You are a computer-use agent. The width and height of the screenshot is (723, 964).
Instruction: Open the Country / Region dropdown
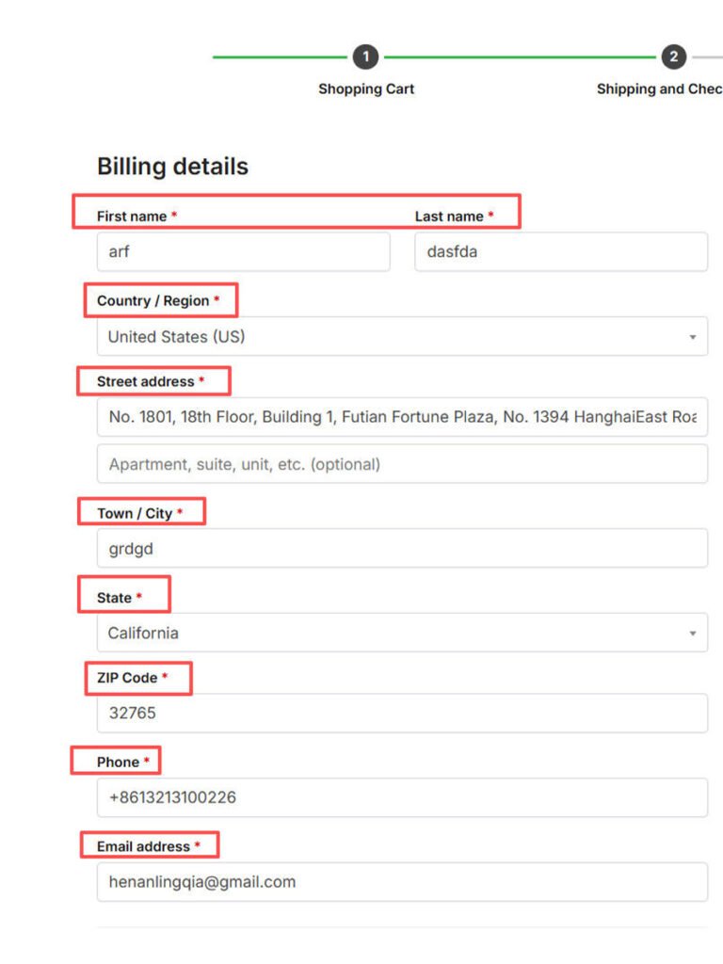pyautogui.click(x=402, y=337)
